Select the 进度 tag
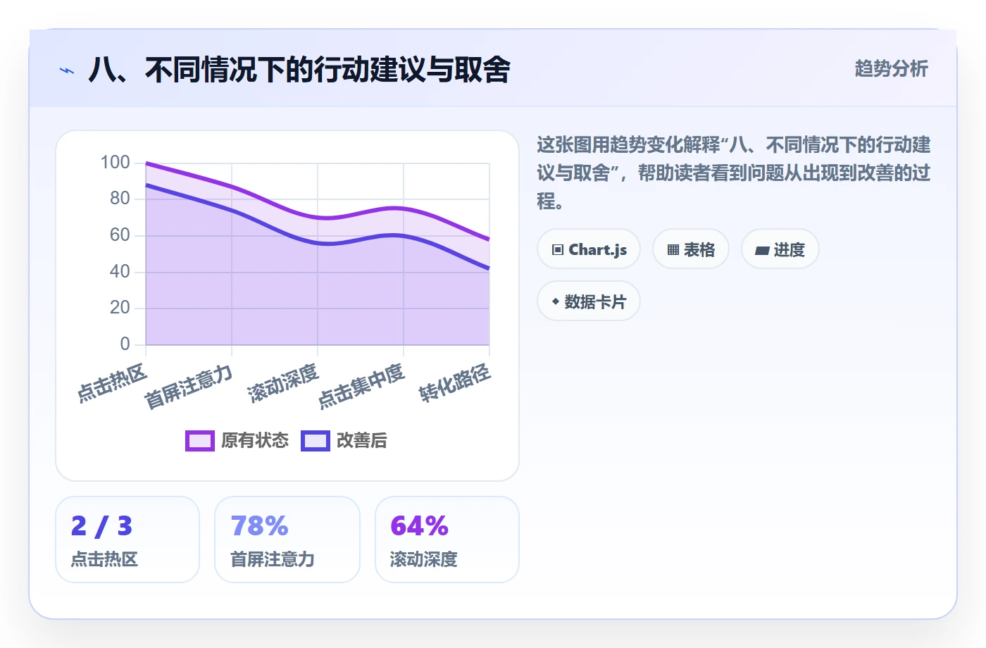Viewport: 986px width, 648px height. (780, 249)
